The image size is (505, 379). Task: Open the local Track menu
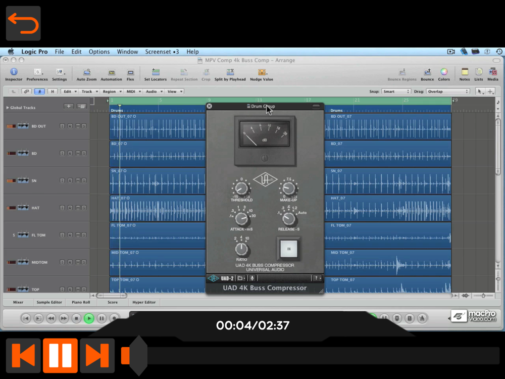point(89,91)
